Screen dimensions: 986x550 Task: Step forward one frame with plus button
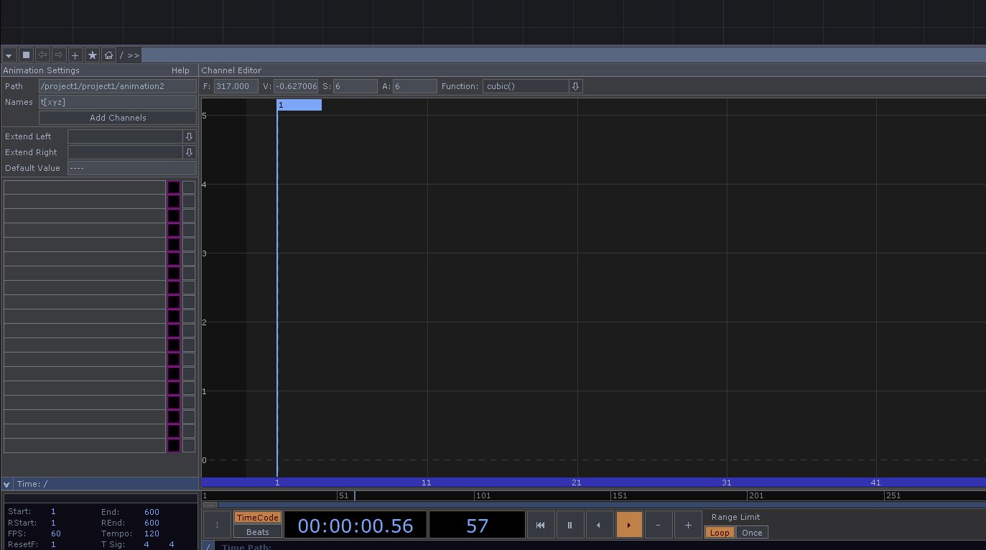point(687,525)
